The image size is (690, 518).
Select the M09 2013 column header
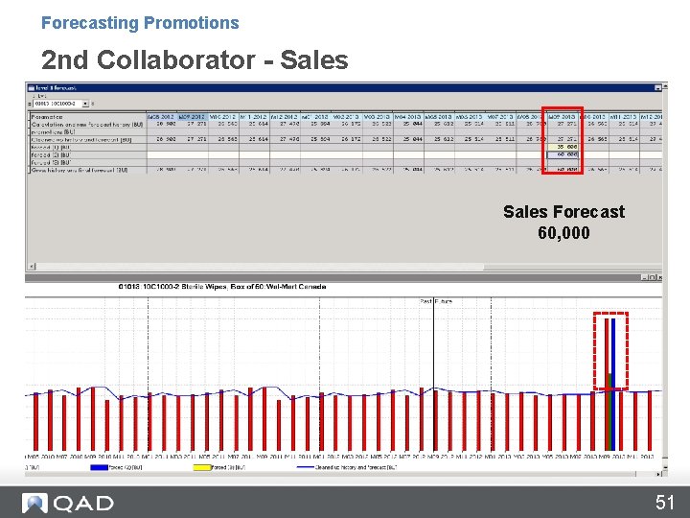coord(563,117)
